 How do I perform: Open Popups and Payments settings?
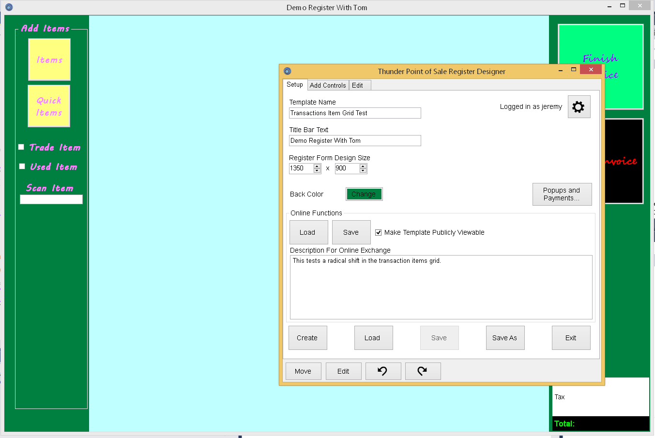[562, 194]
